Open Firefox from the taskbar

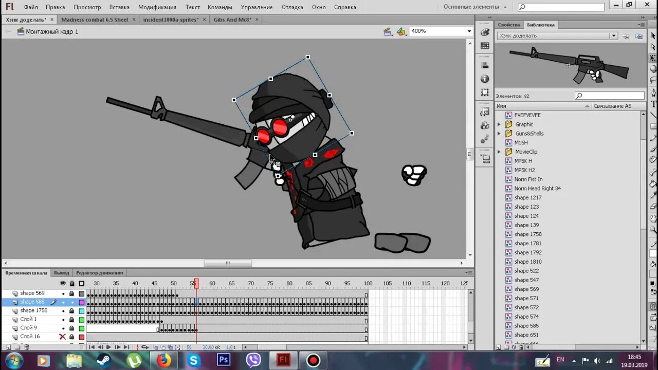[x=164, y=360]
